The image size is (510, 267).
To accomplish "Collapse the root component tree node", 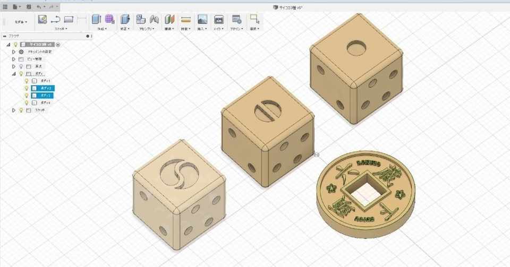I will pyautogui.click(x=8, y=45).
